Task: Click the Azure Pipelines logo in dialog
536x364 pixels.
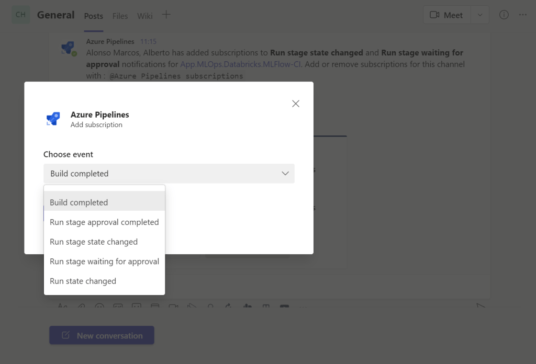Action: point(53,119)
